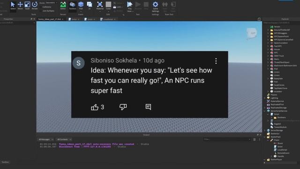Viewport: 300px width, 169px height.
Task: Dislike the comment with thumbs down
Action: point(123,107)
